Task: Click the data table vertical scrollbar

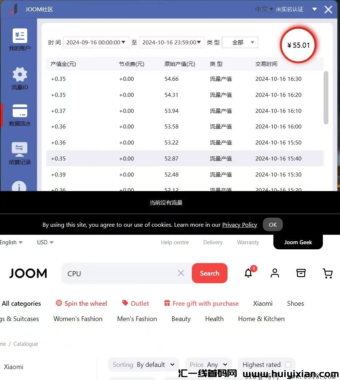Action: click(326, 97)
